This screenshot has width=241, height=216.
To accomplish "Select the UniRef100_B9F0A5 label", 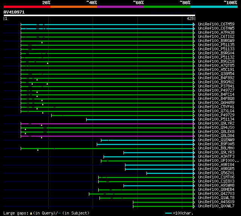I will [216, 144].
